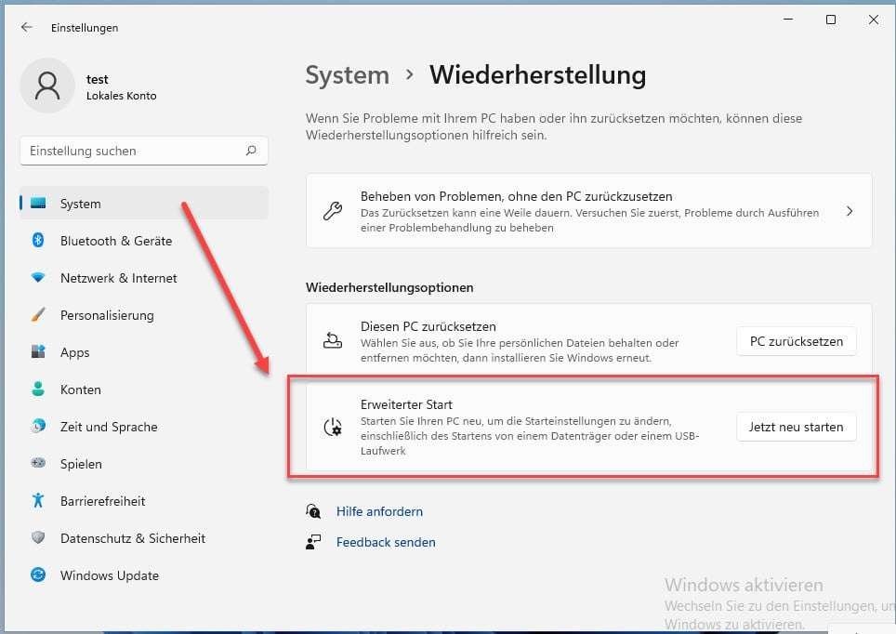The height and width of the screenshot is (634, 896).
Task: Click the Personalisierung brush icon
Action: pyautogui.click(x=37, y=315)
